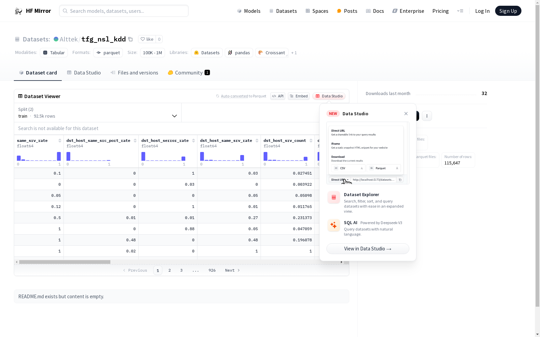
Task: Expand the Split train dropdown
Action: (x=98, y=113)
